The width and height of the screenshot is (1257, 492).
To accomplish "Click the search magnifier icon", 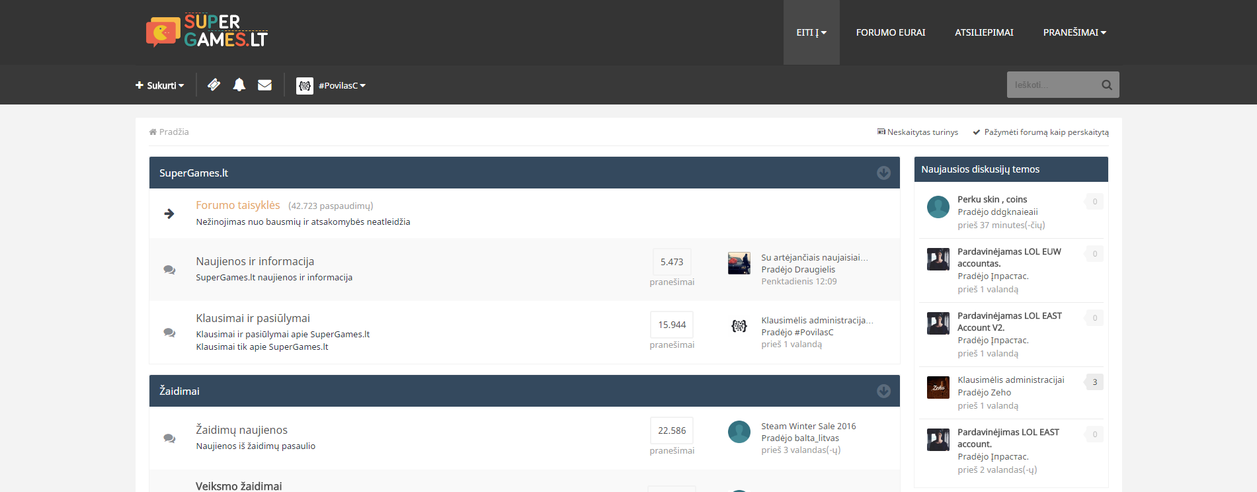I will click(1106, 85).
